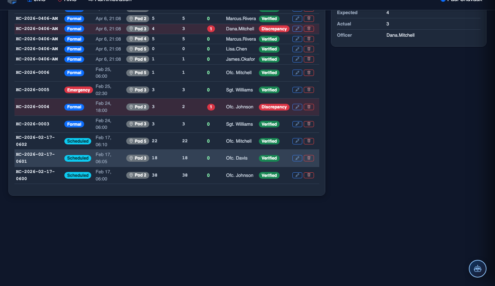Delete scheduled count HC-2026-02-17-0601
The height and width of the screenshot is (286, 495).
click(309, 158)
